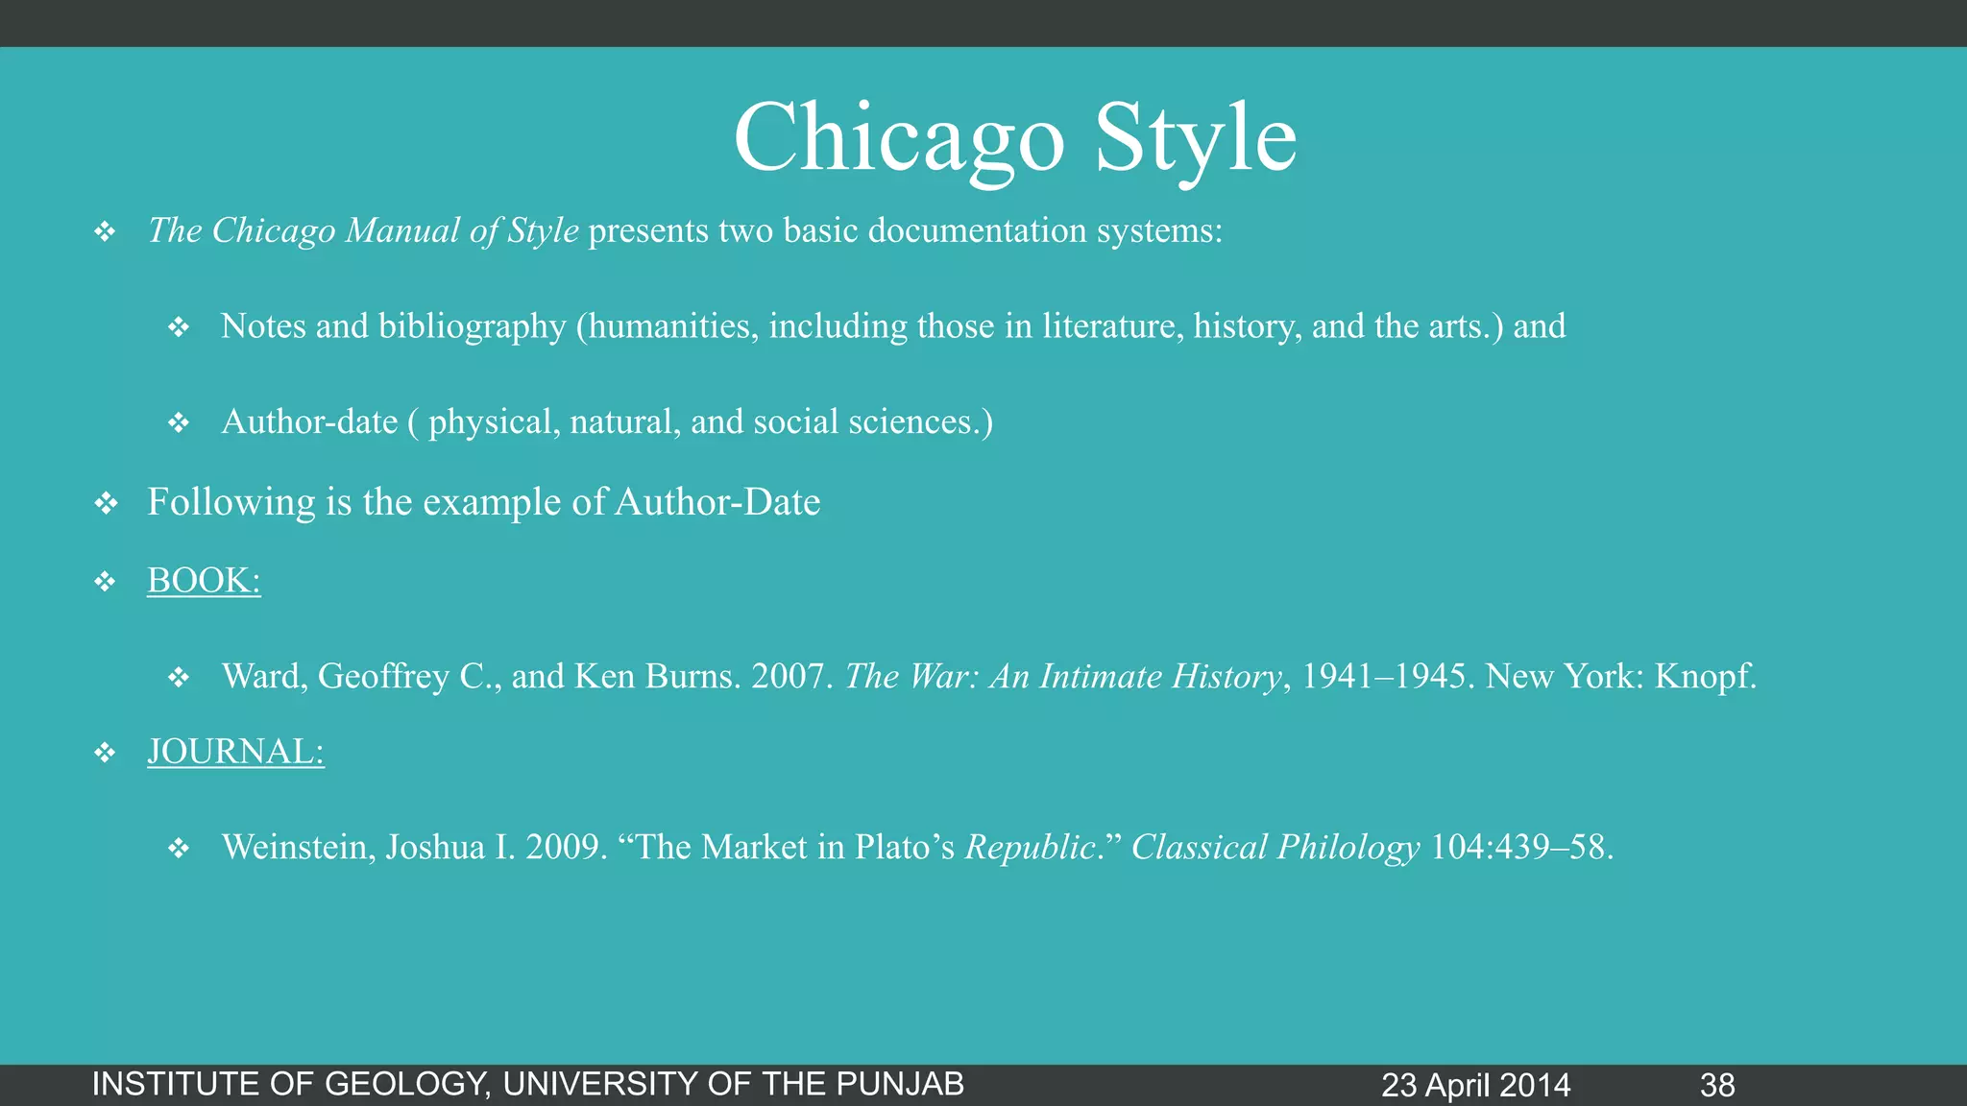Click the 'Notes and bibliography' sub-bullet text
This screenshot has height=1106, width=1967.
coord(893,326)
